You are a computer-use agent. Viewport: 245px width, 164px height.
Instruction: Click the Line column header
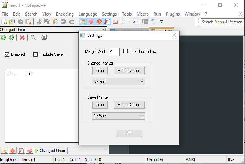(x=14, y=74)
